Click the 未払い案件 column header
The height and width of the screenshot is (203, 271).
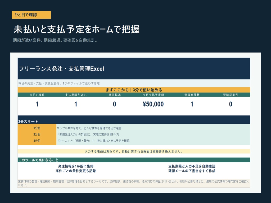[x=37, y=95]
